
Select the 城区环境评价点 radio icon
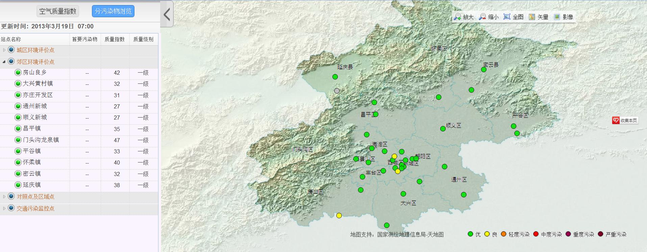[x=11, y=50]
